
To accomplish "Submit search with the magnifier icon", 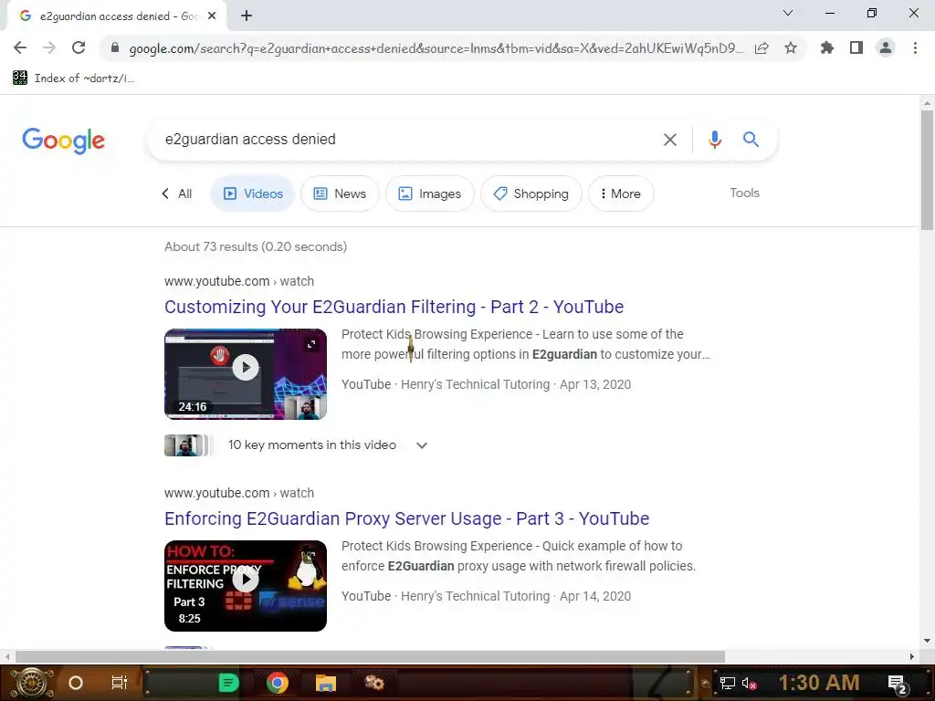I will [x=751, y=140].
